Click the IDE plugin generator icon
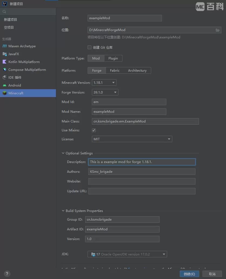The image size is (226, 279). click(x=5, y=77)
